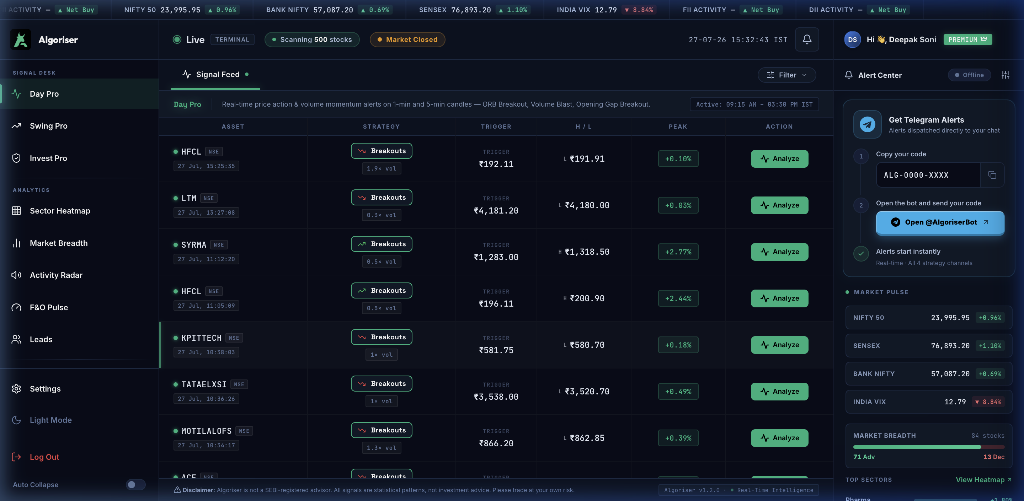The height and width of the screenshot is (501, 1024).
Task: Analyze the MOTILALOFS signal
Action: 779,438
